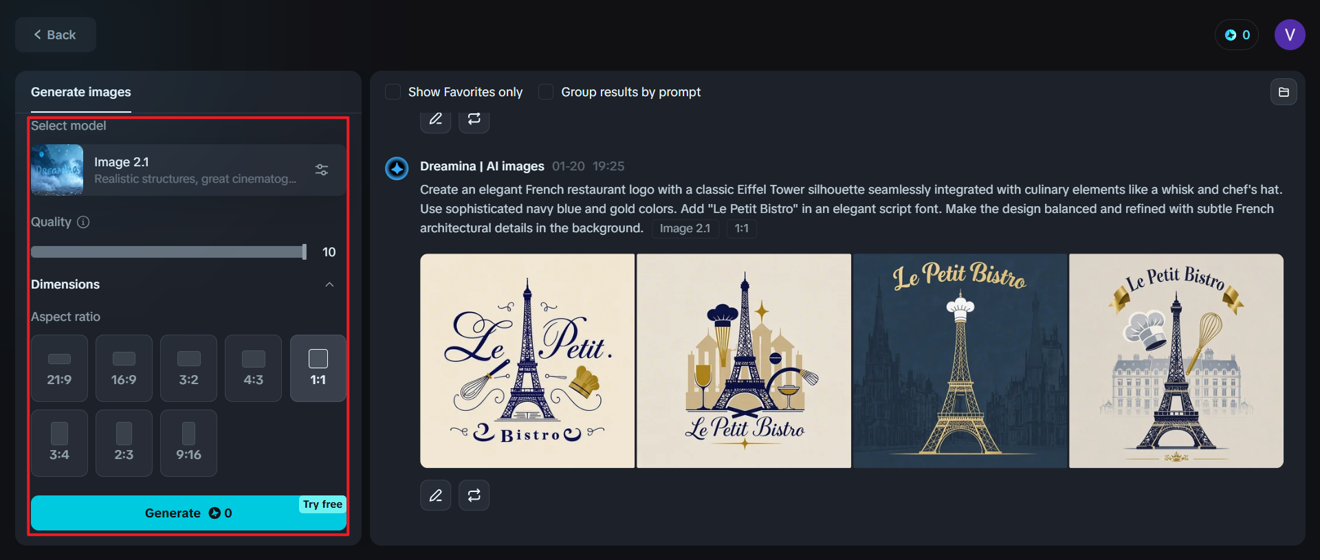The width and height of the screenshot is (1320, 560).
Task: Click the edit pencil icon below results
Action: tap(436, 495)
